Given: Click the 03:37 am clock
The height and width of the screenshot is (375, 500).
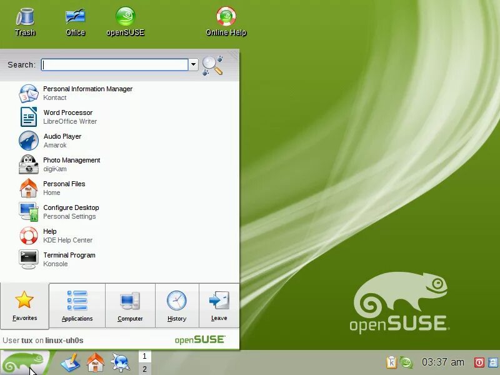Looking at the screenshot, I should click(443, 362).
